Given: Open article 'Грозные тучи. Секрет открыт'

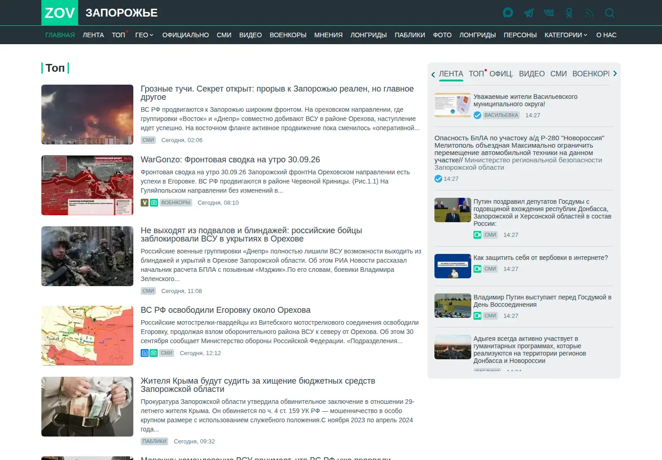Looking at the screenshot, I should tap(277, 93).
